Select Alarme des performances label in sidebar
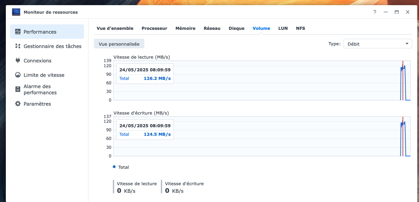Screen dimensions: 419x202 coord(40,90)
